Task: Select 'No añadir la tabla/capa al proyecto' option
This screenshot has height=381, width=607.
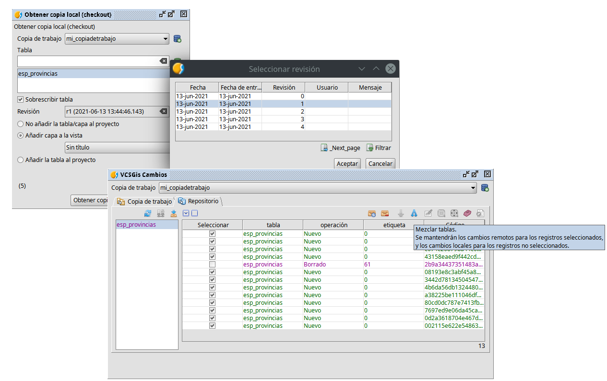Action: (x=21, y=124)
